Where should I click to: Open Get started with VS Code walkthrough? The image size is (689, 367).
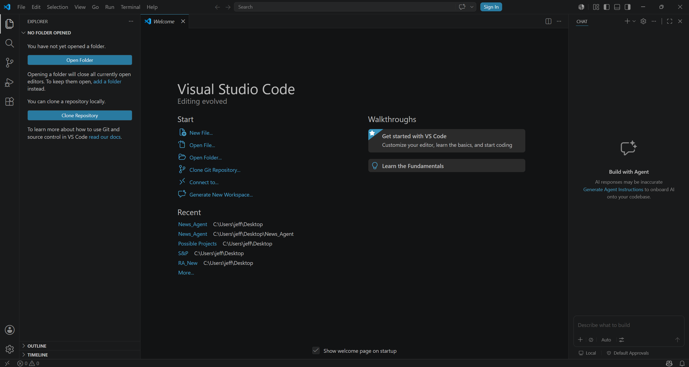(x=446, y=141)
